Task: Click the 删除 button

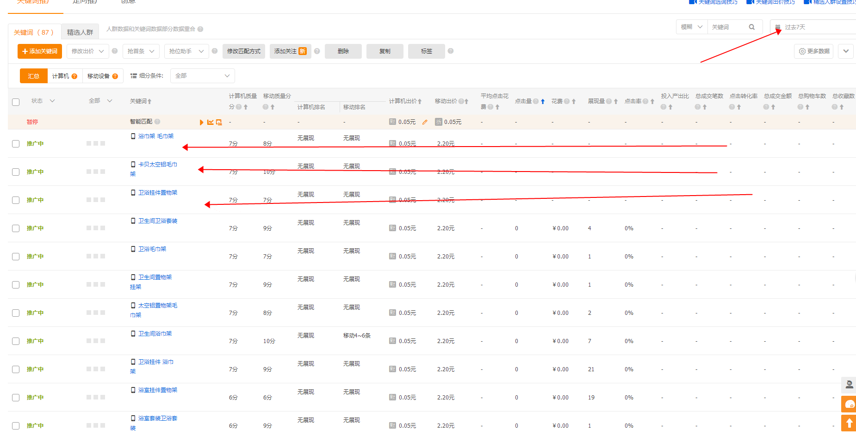Action: [343, 51]
